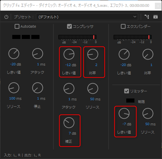162x159 pixels.
Task: Click the expander 比率 value 1
Action: pyautogui.click(x=151, y=65)
